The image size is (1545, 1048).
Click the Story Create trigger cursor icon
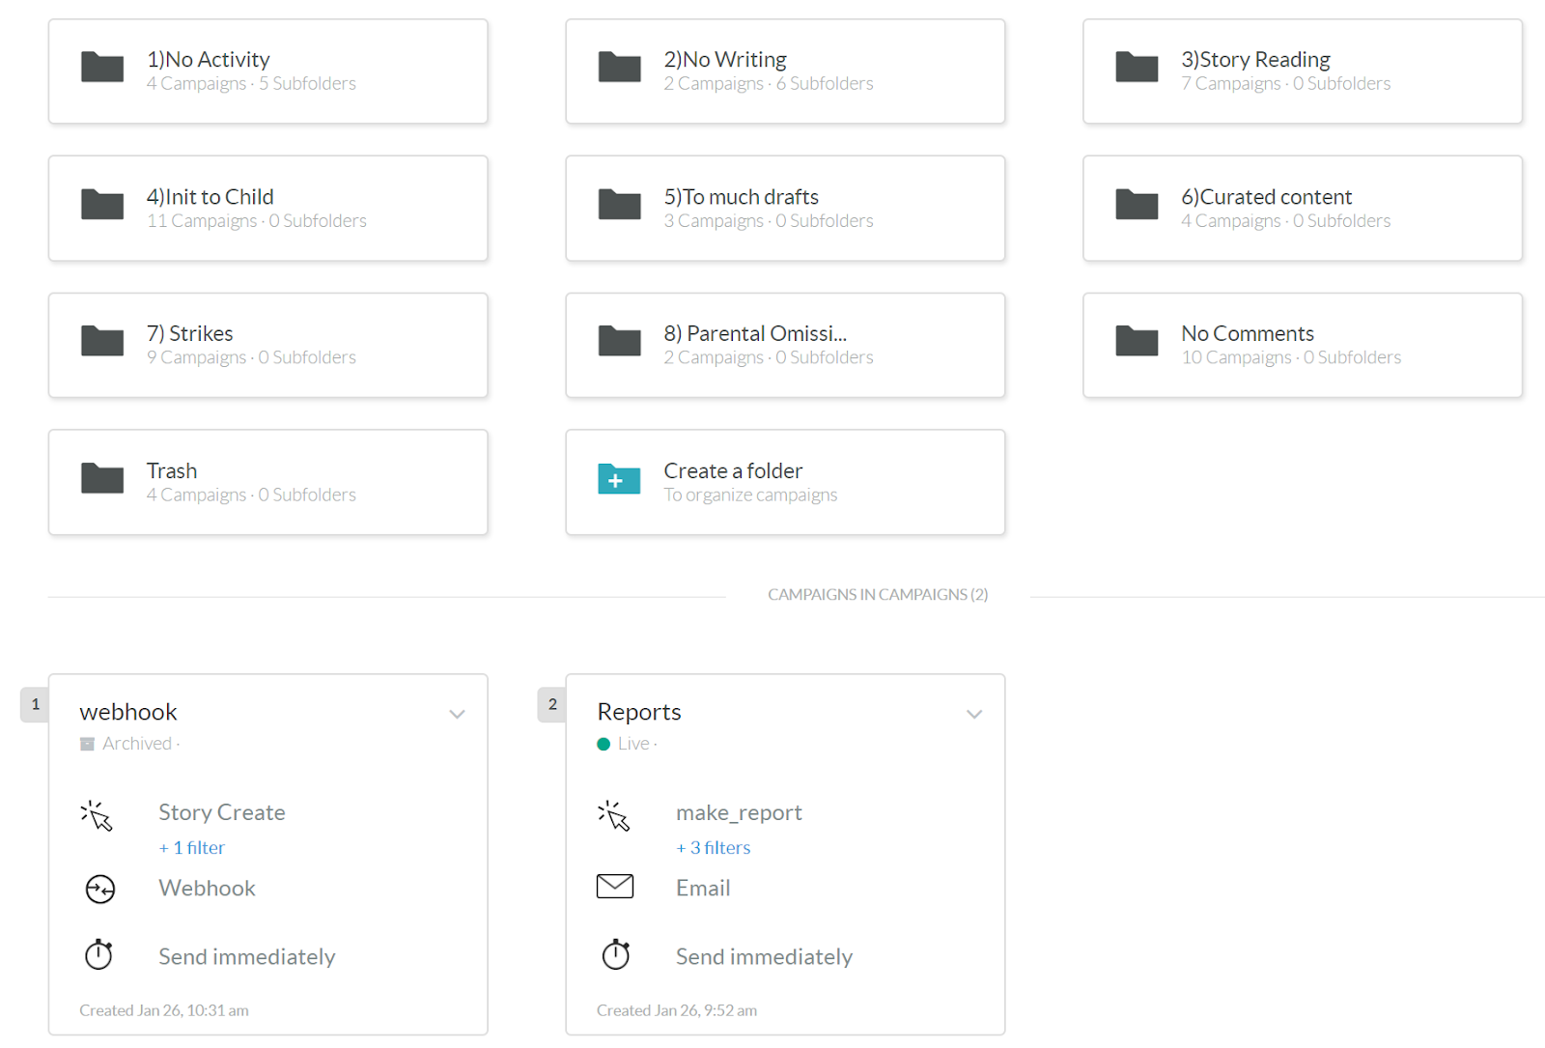pos(97,815)
